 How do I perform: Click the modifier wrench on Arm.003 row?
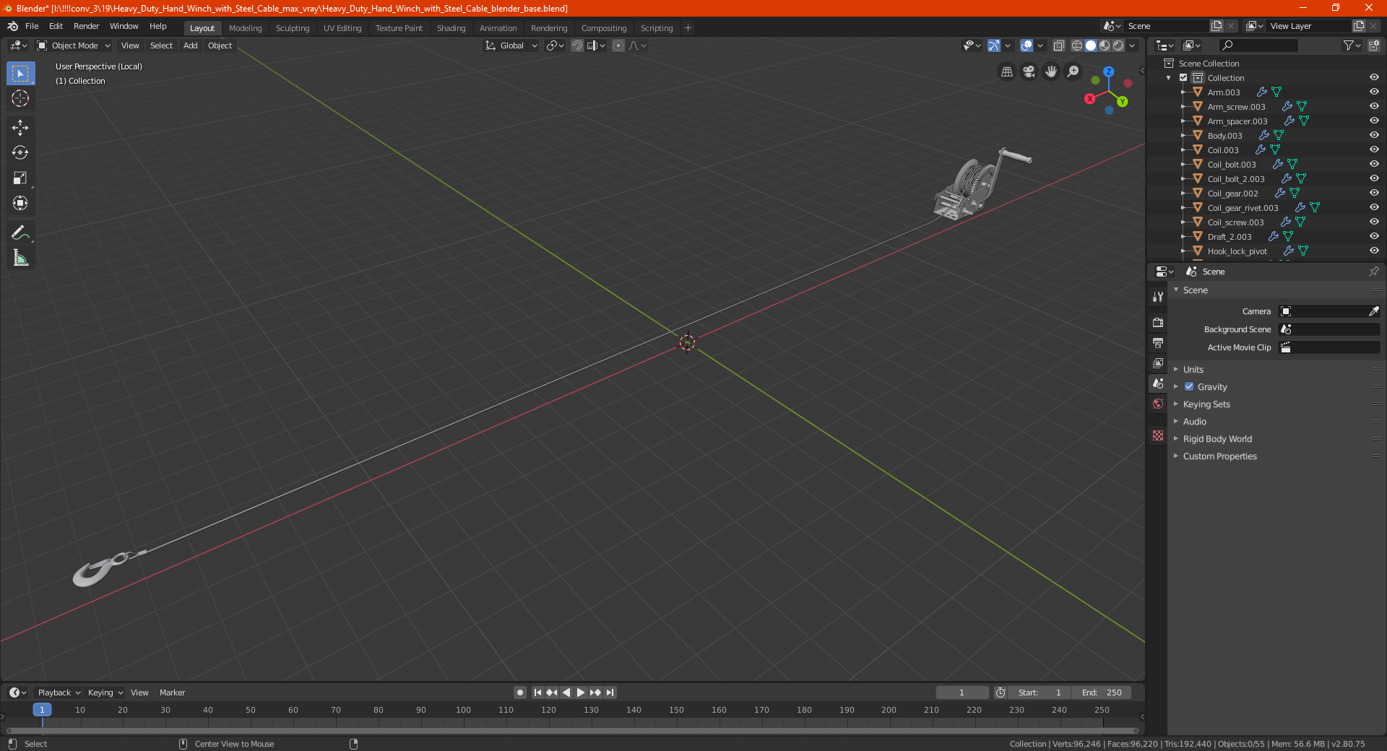[x=1261, y=92]
